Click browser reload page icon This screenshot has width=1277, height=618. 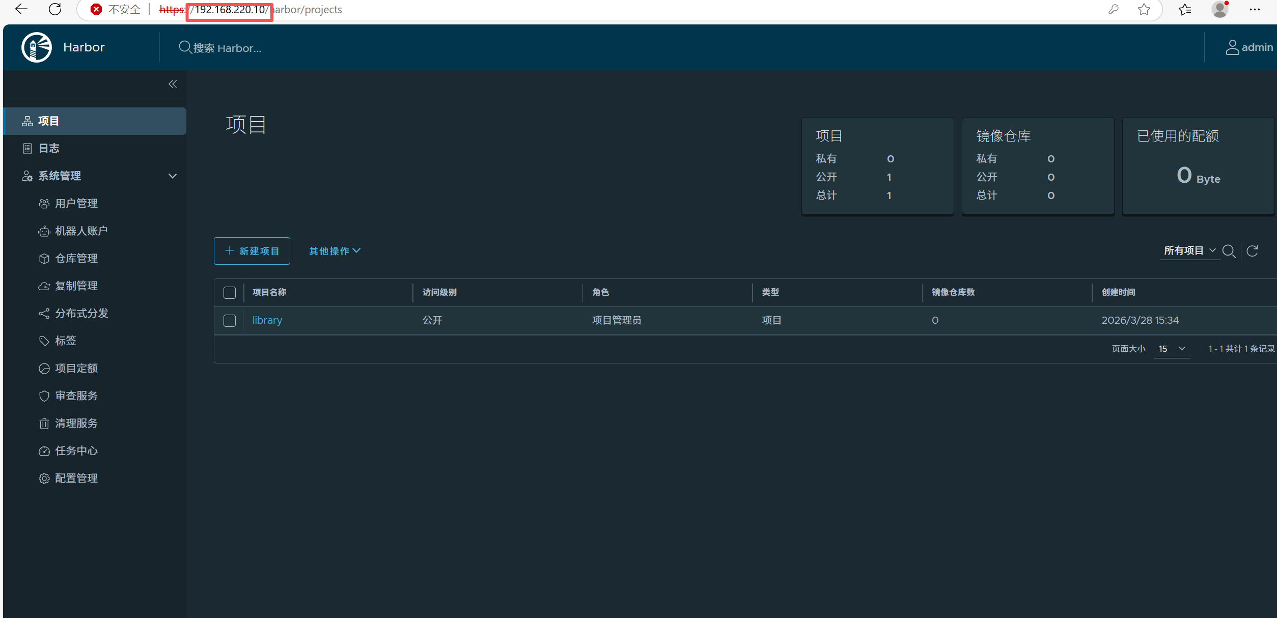55,9
